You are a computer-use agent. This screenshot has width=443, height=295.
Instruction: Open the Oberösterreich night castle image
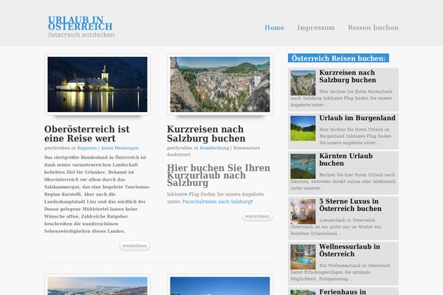click(x=97, y=84)
